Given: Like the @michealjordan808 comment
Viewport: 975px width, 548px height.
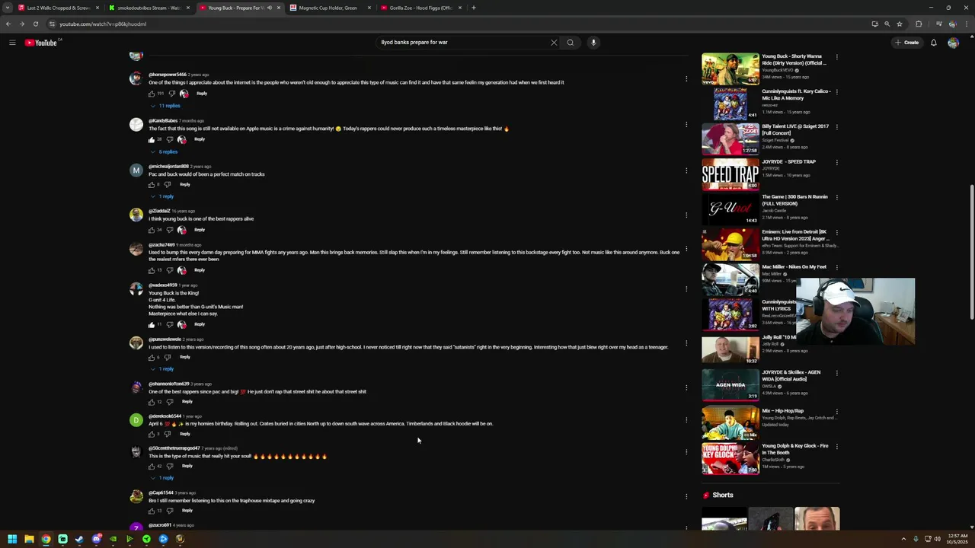Looking at the screenshot, I should pos(152,184).
